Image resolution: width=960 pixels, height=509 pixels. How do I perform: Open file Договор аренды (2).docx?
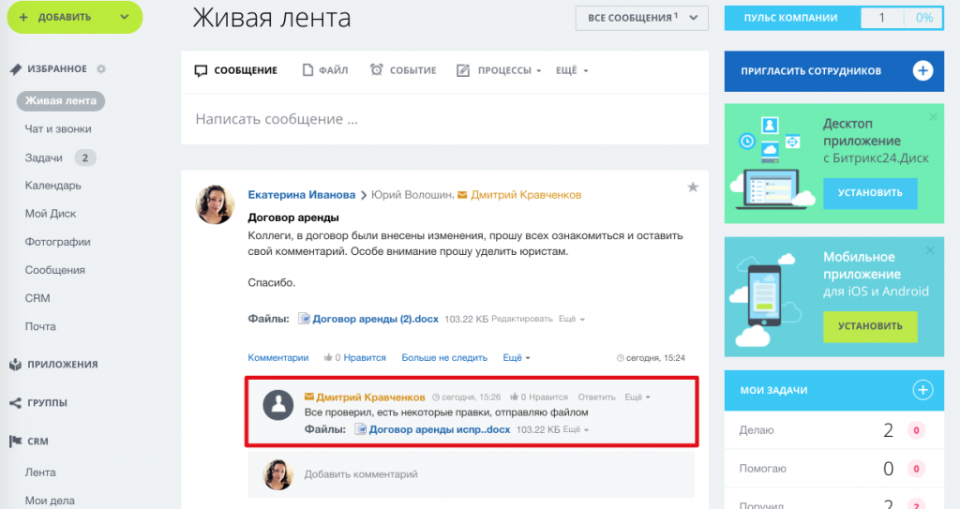pyautogui.click(x=375, y=319)
